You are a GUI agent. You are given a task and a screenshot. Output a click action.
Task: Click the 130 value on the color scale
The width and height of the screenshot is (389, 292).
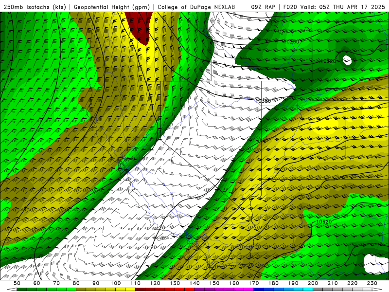click(175, 283)
